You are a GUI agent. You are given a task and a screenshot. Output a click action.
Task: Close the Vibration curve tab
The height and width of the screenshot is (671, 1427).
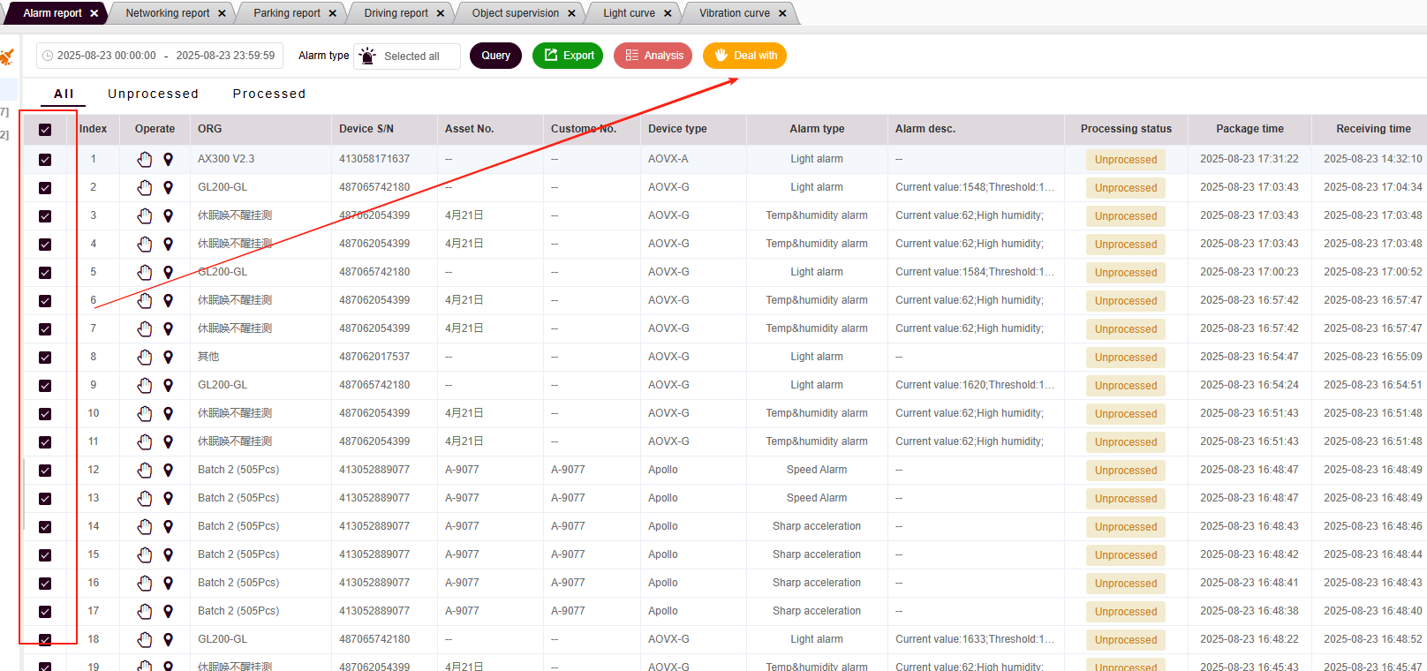[x=782, y=13]
